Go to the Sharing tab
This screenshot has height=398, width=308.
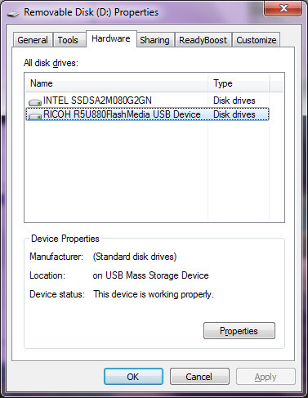click(154, 40)
